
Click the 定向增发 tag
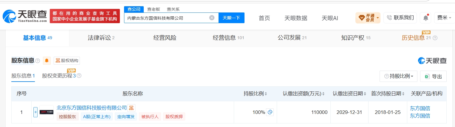tap(126, 117)
